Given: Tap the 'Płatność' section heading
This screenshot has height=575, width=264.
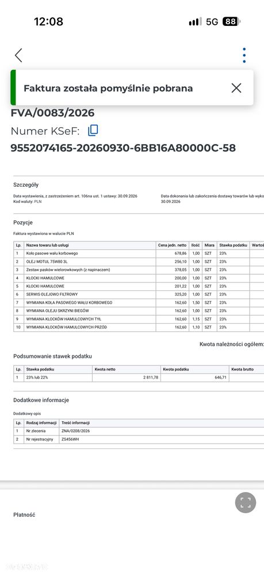Looking at the screenshot, I should coord(25,515).
